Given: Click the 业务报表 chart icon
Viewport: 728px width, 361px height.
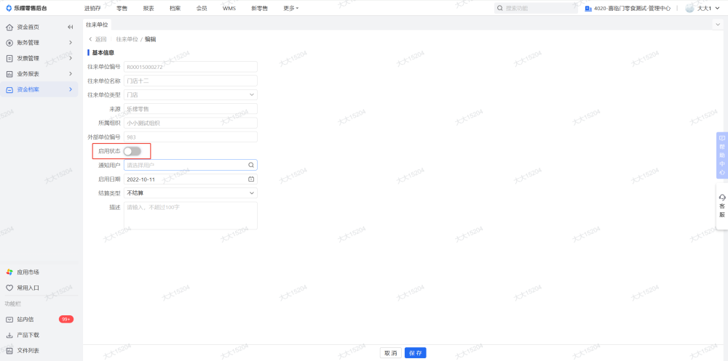Looking at the screenshot, I should coord(9,74).
